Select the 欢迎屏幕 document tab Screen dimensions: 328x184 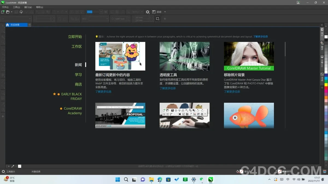[x=15, y=25]
